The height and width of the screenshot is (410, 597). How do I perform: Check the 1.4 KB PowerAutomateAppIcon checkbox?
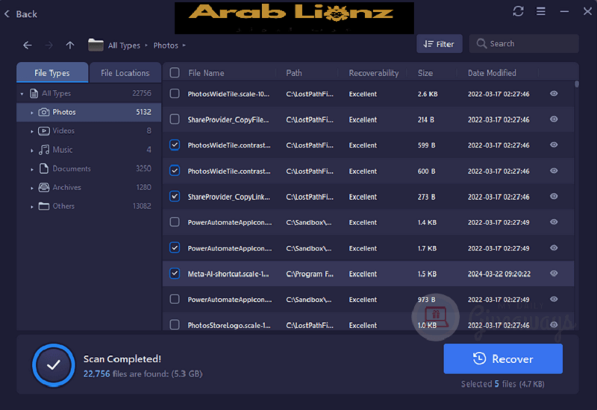click(175, 222)
